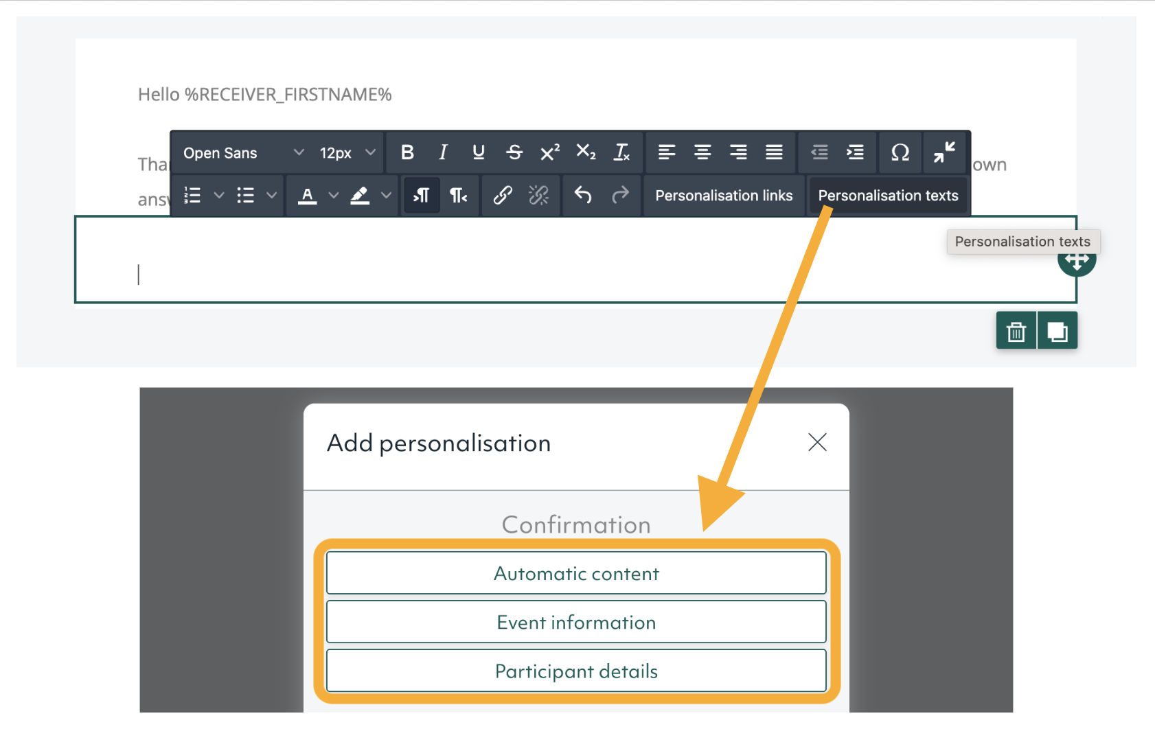This screenshot has width=1155, height=729.
Task: Click the increase indent icon
Action: tap(856, 152)
